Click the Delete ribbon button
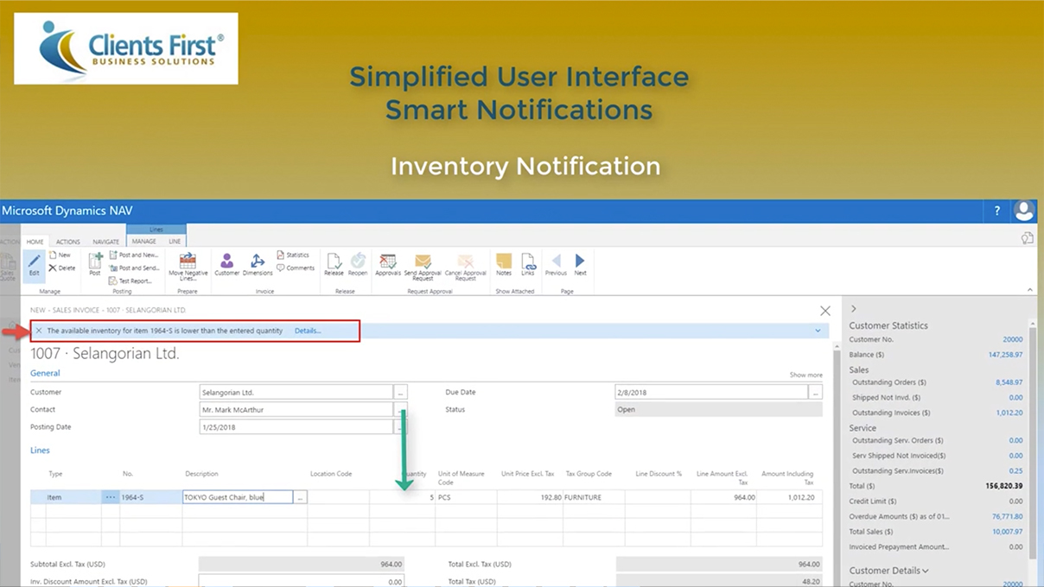1044x587 pixels. click(61, 268)
